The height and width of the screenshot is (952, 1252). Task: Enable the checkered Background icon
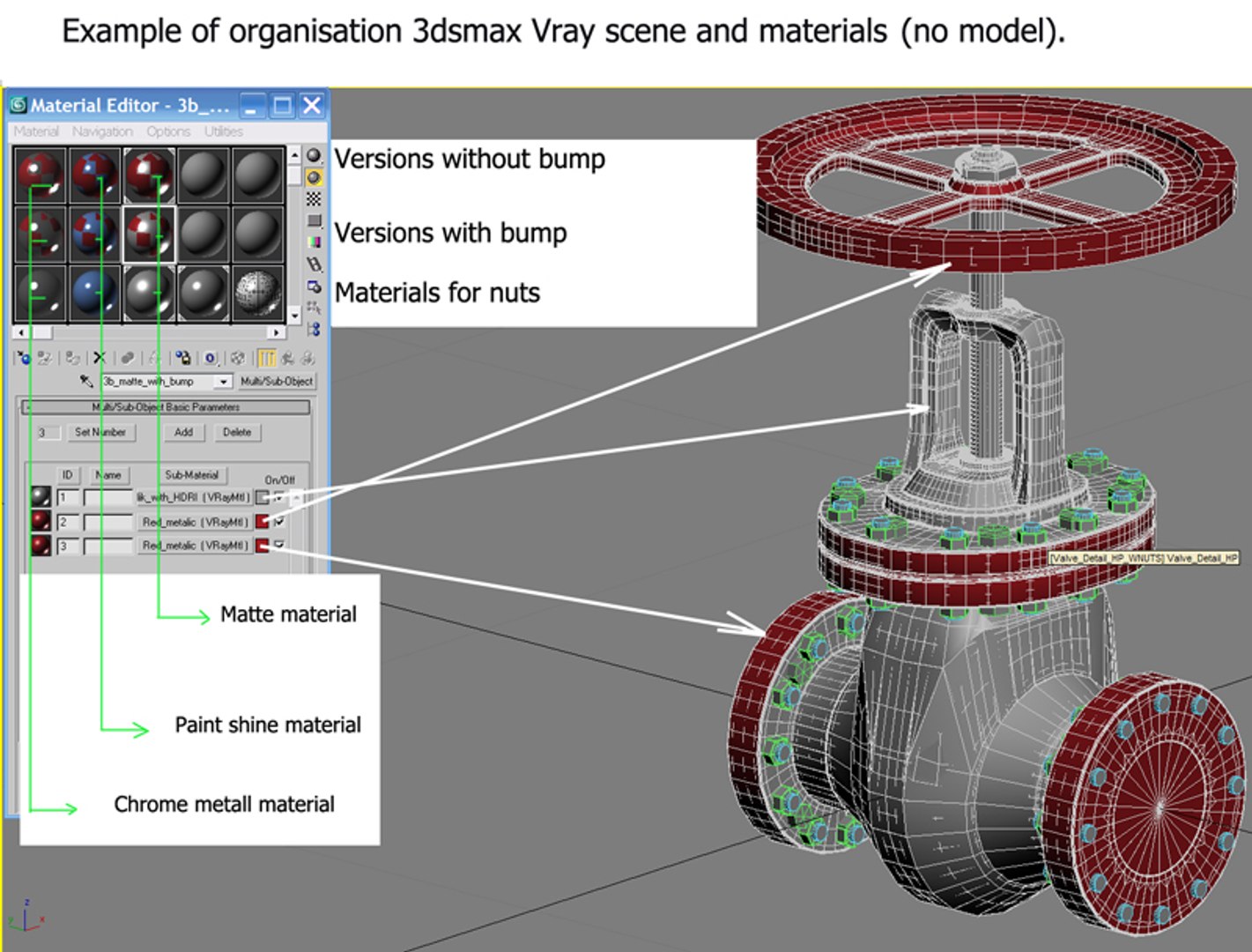[x=314, y=199]
